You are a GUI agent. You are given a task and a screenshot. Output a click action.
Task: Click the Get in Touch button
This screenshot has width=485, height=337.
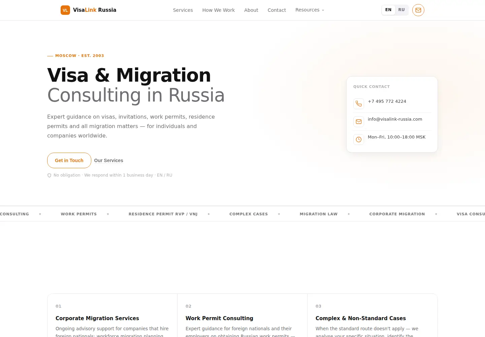click(69, 160)
